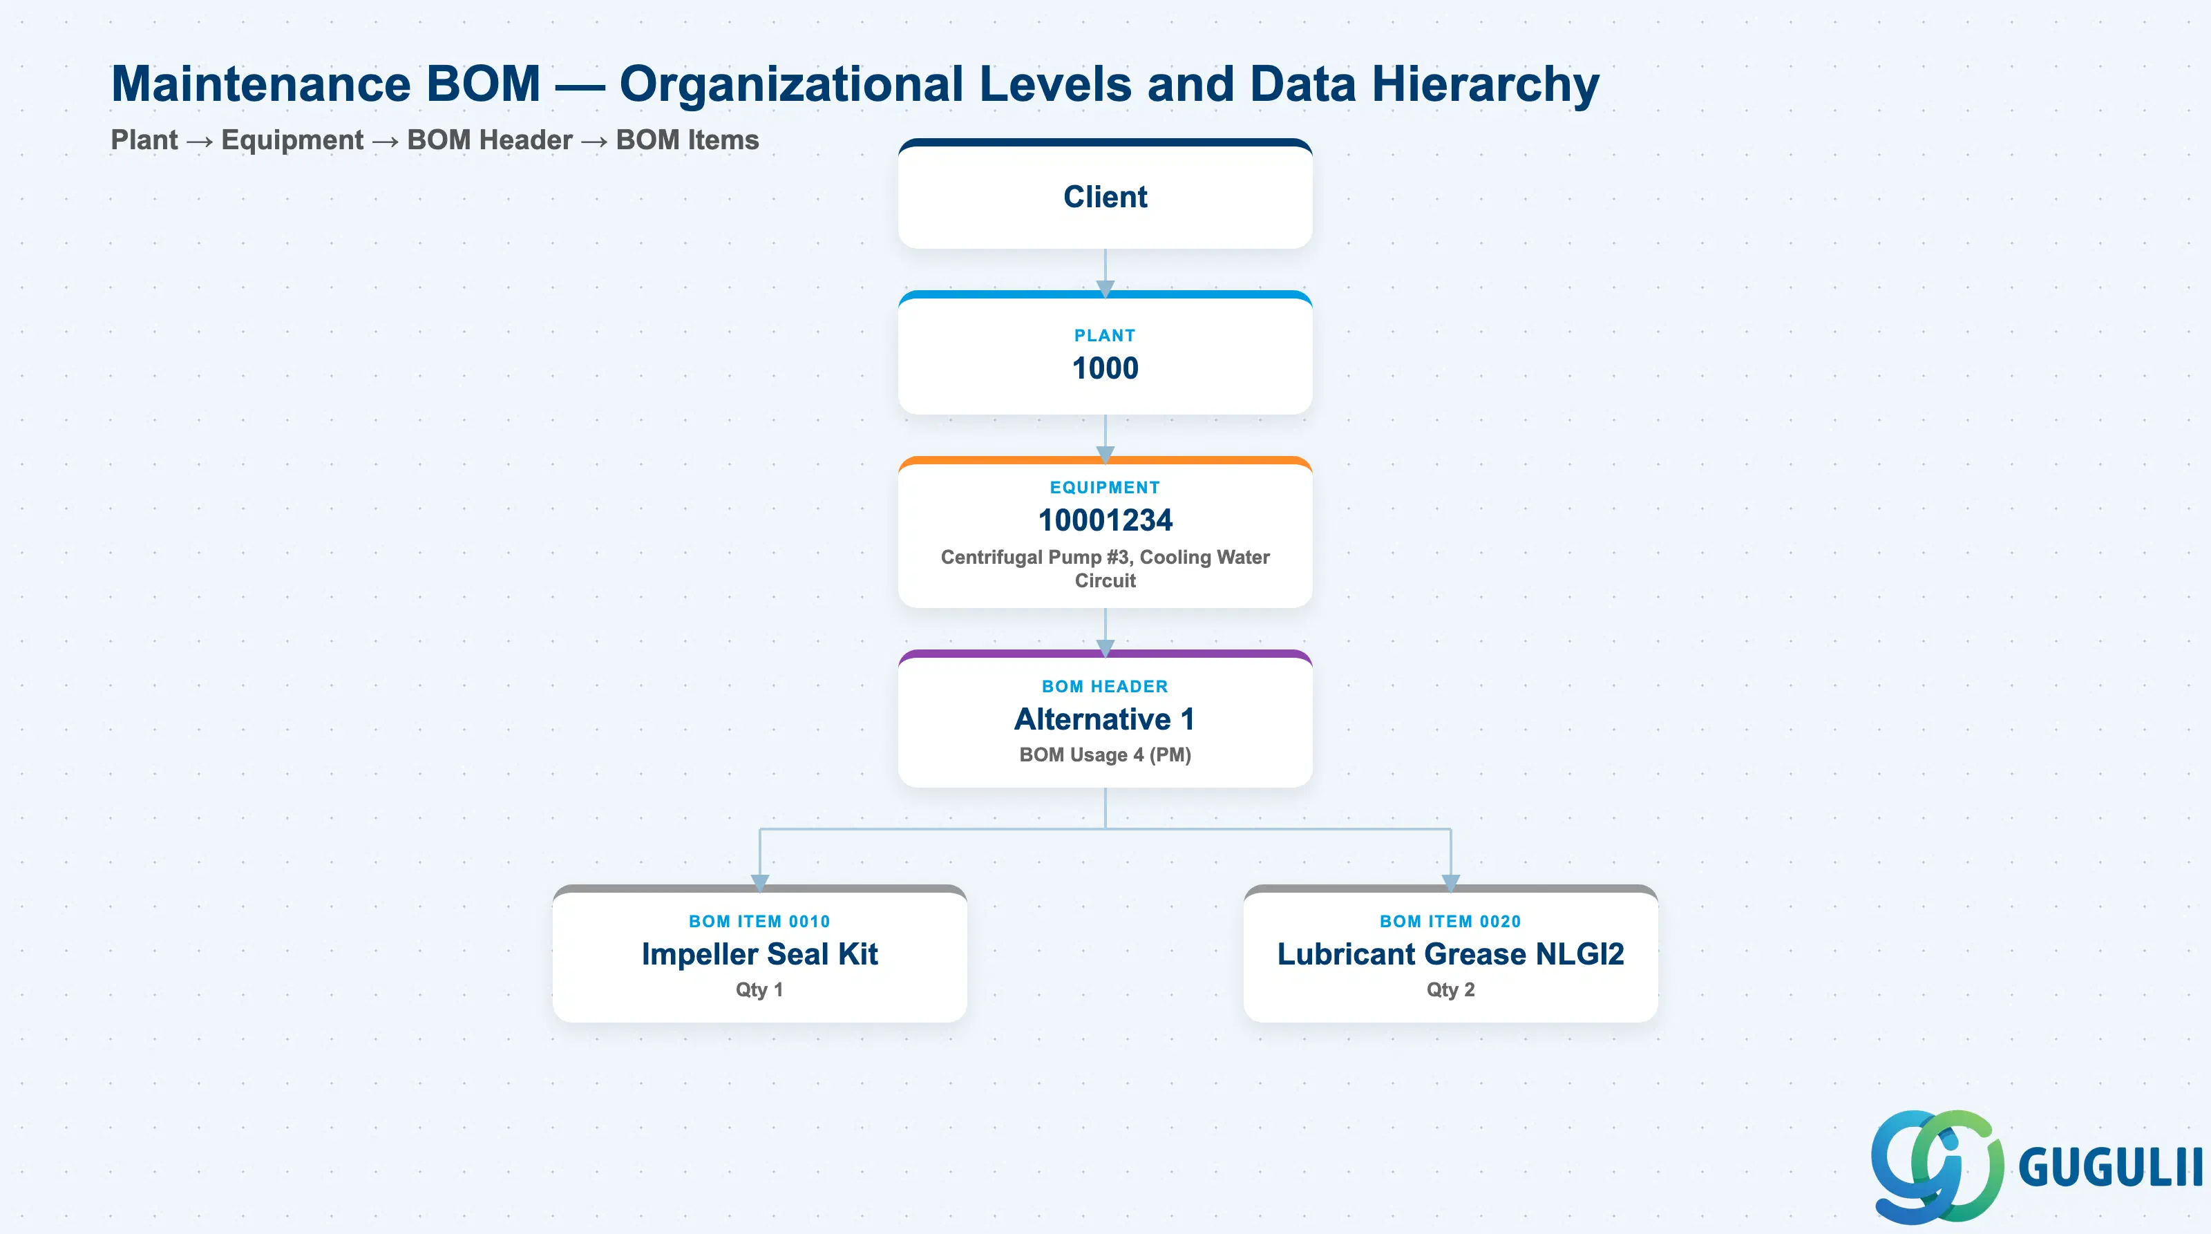The width and height of the screenshot is (2211, 1234).
Task: Click the GUGULII brand name text
Action: [x=2111, y=1167]
